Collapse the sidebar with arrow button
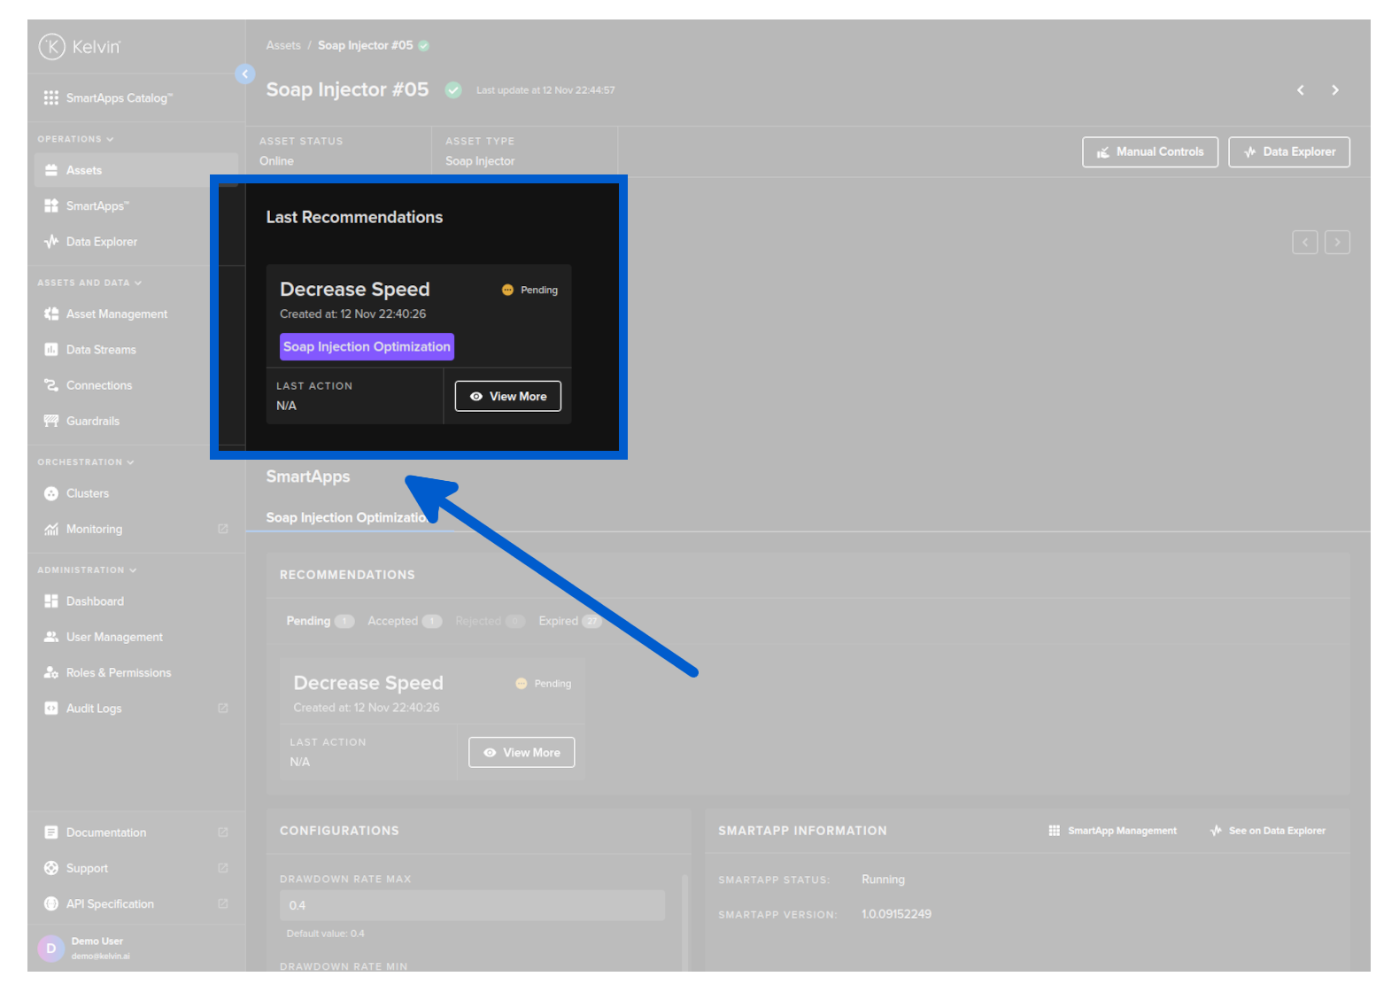Screen dimensions: 1399x992 pos(245,74)
